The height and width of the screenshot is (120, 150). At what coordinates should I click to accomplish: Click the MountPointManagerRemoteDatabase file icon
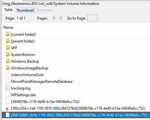(x=8, y=81)
